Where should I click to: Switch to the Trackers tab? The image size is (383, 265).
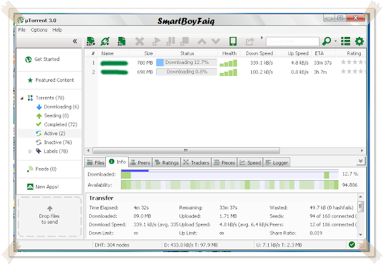click(196, 163)
